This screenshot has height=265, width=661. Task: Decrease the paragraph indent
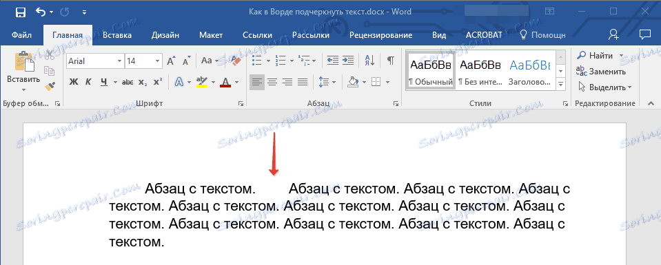point(333,61)
